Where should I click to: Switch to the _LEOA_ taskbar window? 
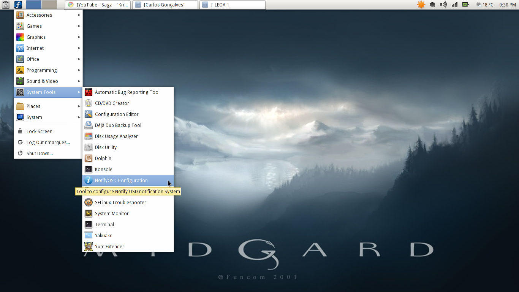[x=233, y=5]
